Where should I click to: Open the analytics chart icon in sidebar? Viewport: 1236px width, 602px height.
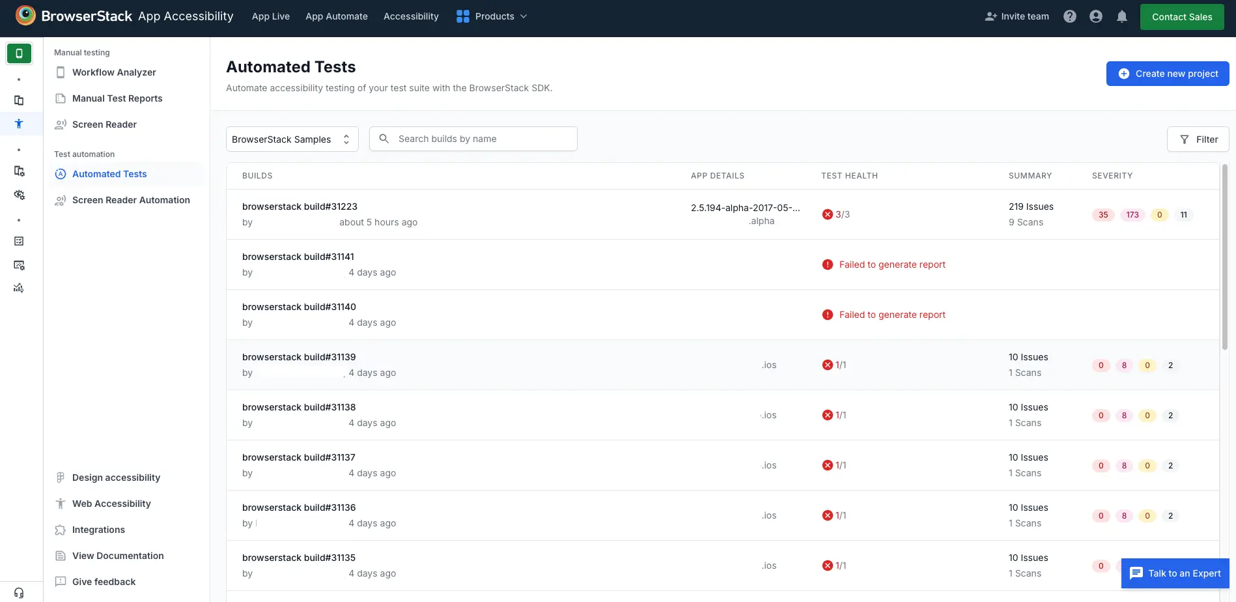point(19,287)
